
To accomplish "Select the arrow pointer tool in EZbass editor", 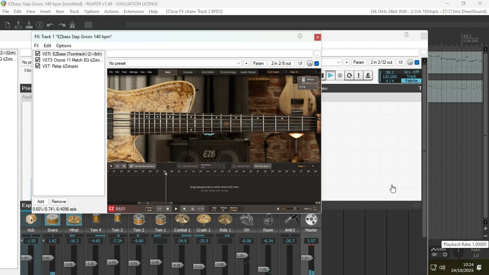I will pyautogui.click(x=111, y=166).
